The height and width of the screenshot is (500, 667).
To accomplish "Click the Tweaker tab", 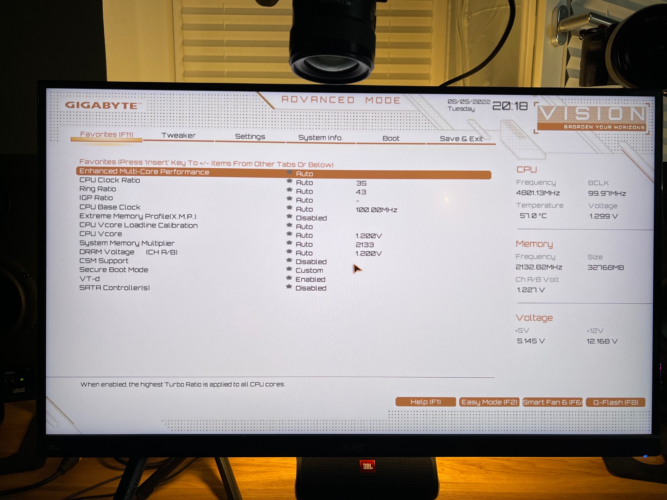I will pyautogui.click(x=179, y=138).
